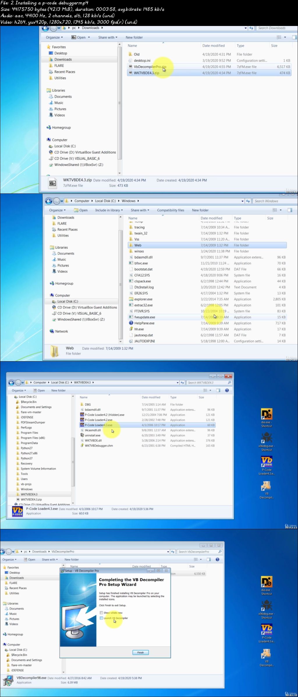Click help icon in the WKTVBDE4.3 window
This screenshot has height=697, width=298.
click(x=227, y=390)
